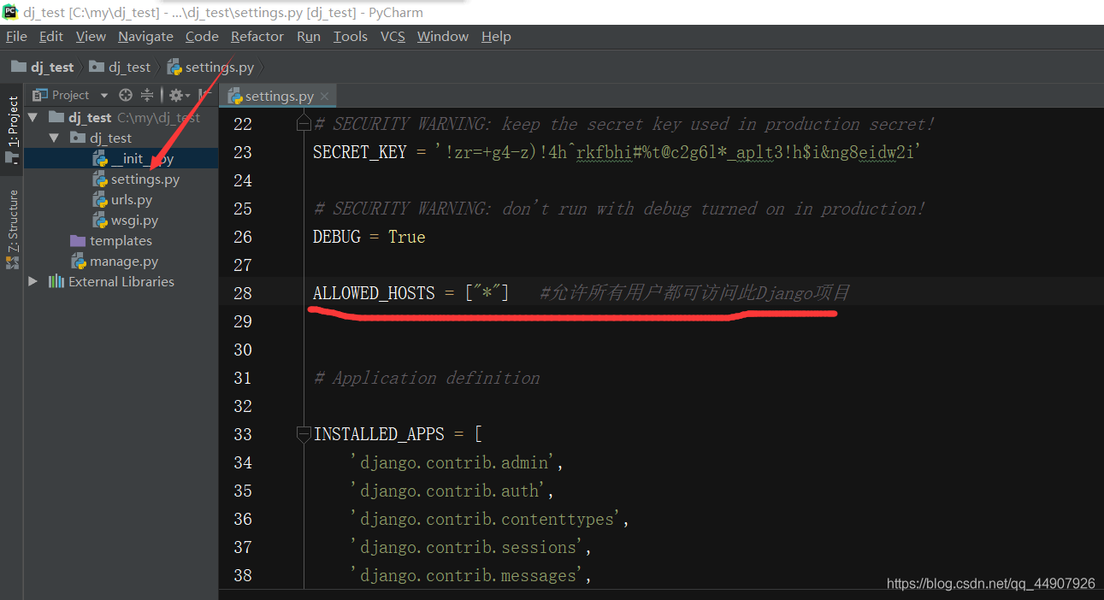Open Project panel settings gear
The width and height of the screenshot is (1104, 600).
click(178, 95)
